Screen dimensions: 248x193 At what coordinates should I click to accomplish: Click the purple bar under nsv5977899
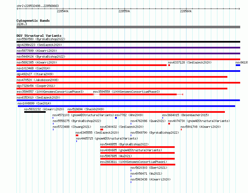click(x=128, y=53)
